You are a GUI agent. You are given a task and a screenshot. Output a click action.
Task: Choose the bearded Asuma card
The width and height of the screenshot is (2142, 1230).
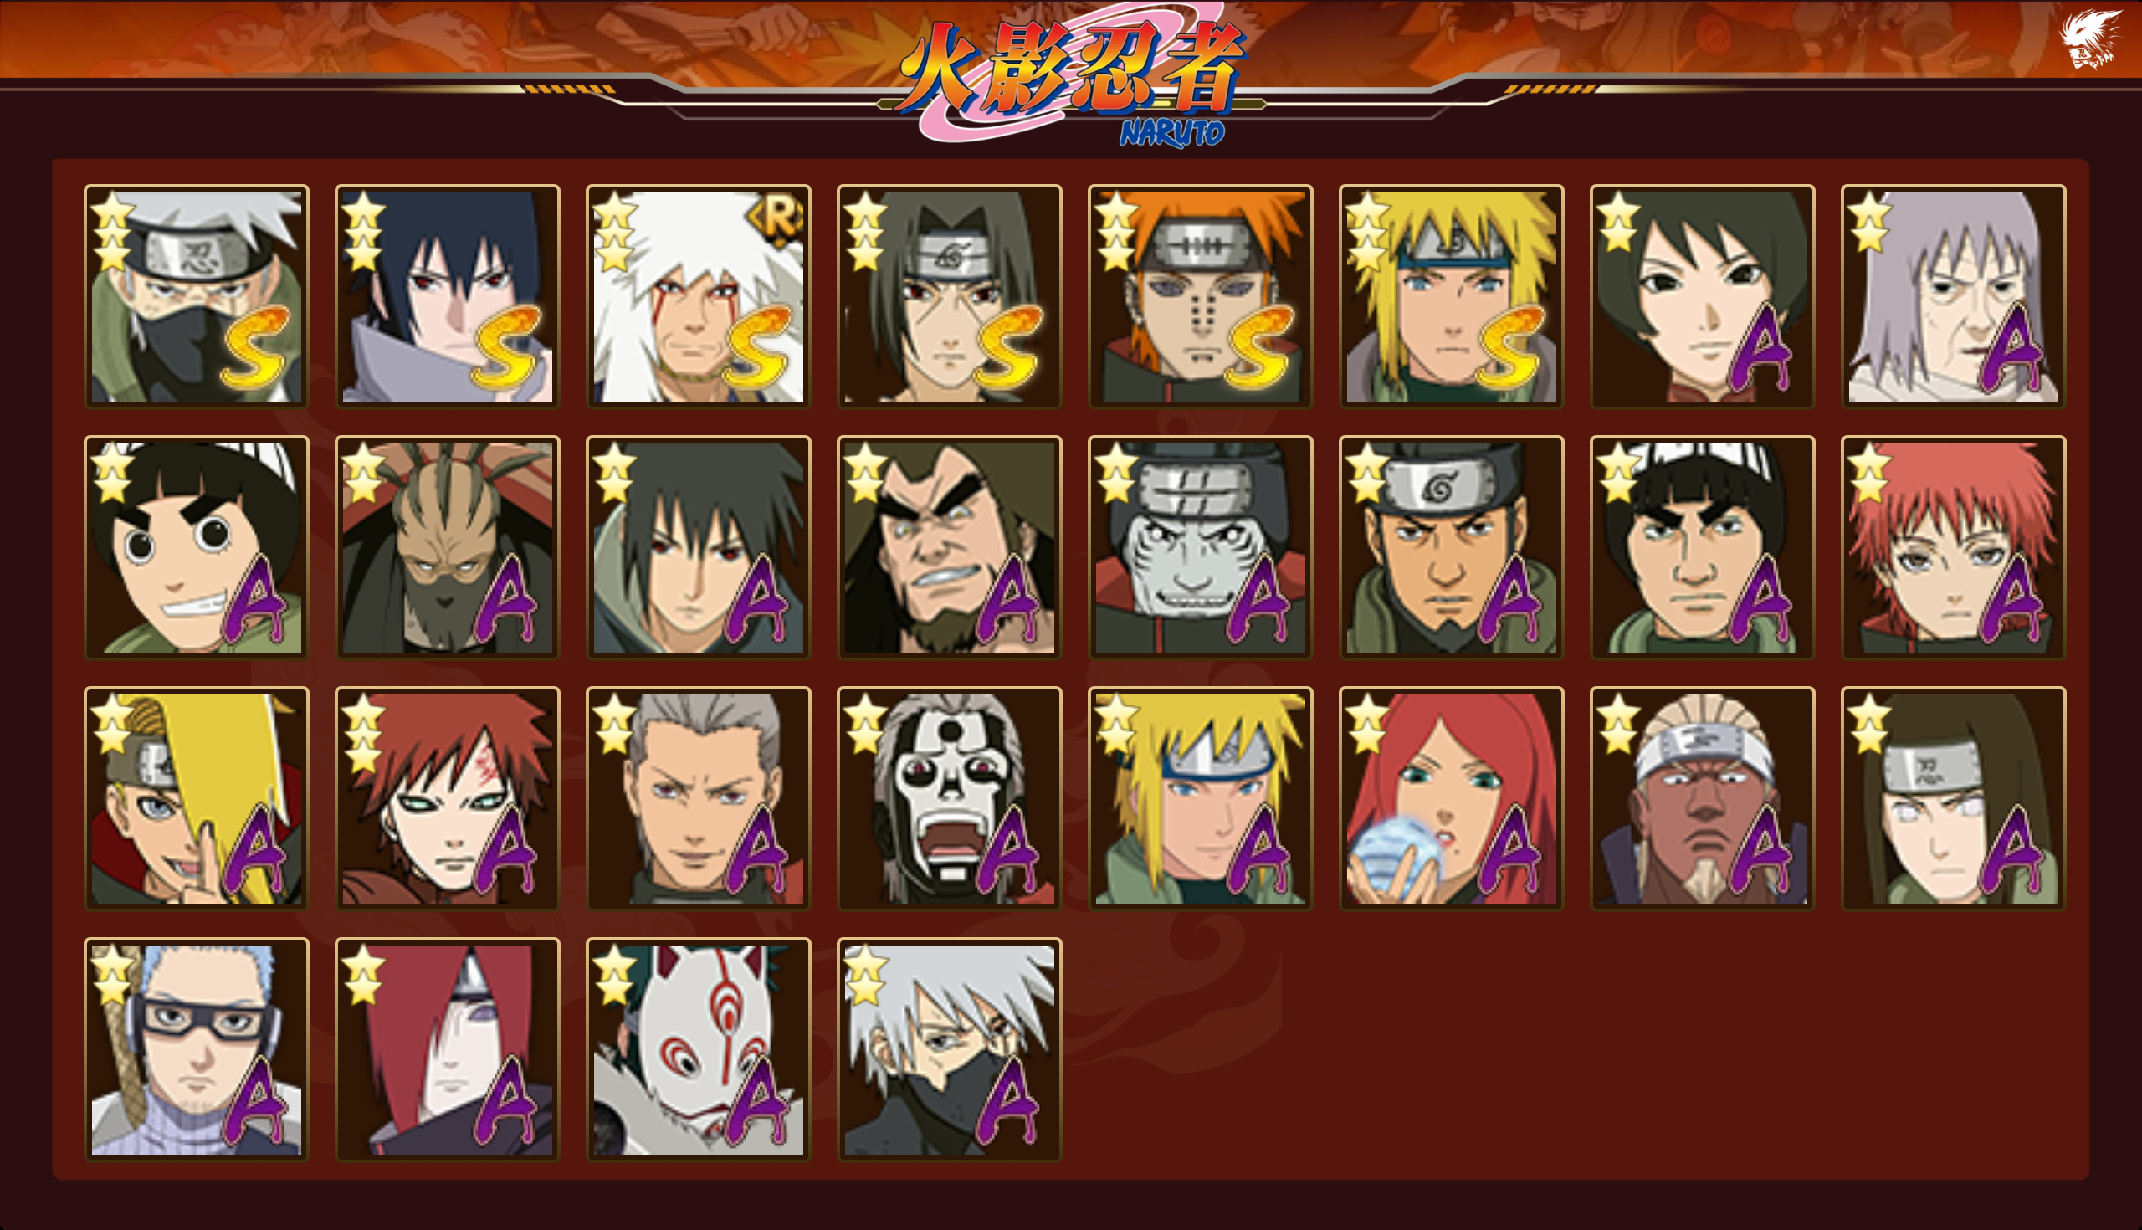click(x=1451, y=547)
